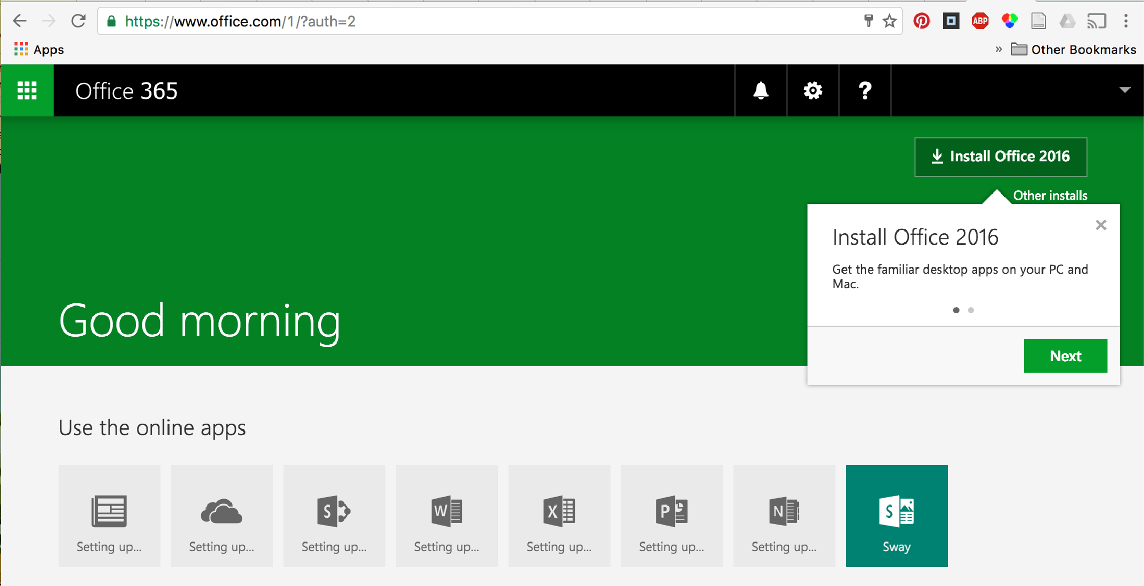Click the Install Office 2016 button
This screenshot has width=1144, height=586.
1000,156
